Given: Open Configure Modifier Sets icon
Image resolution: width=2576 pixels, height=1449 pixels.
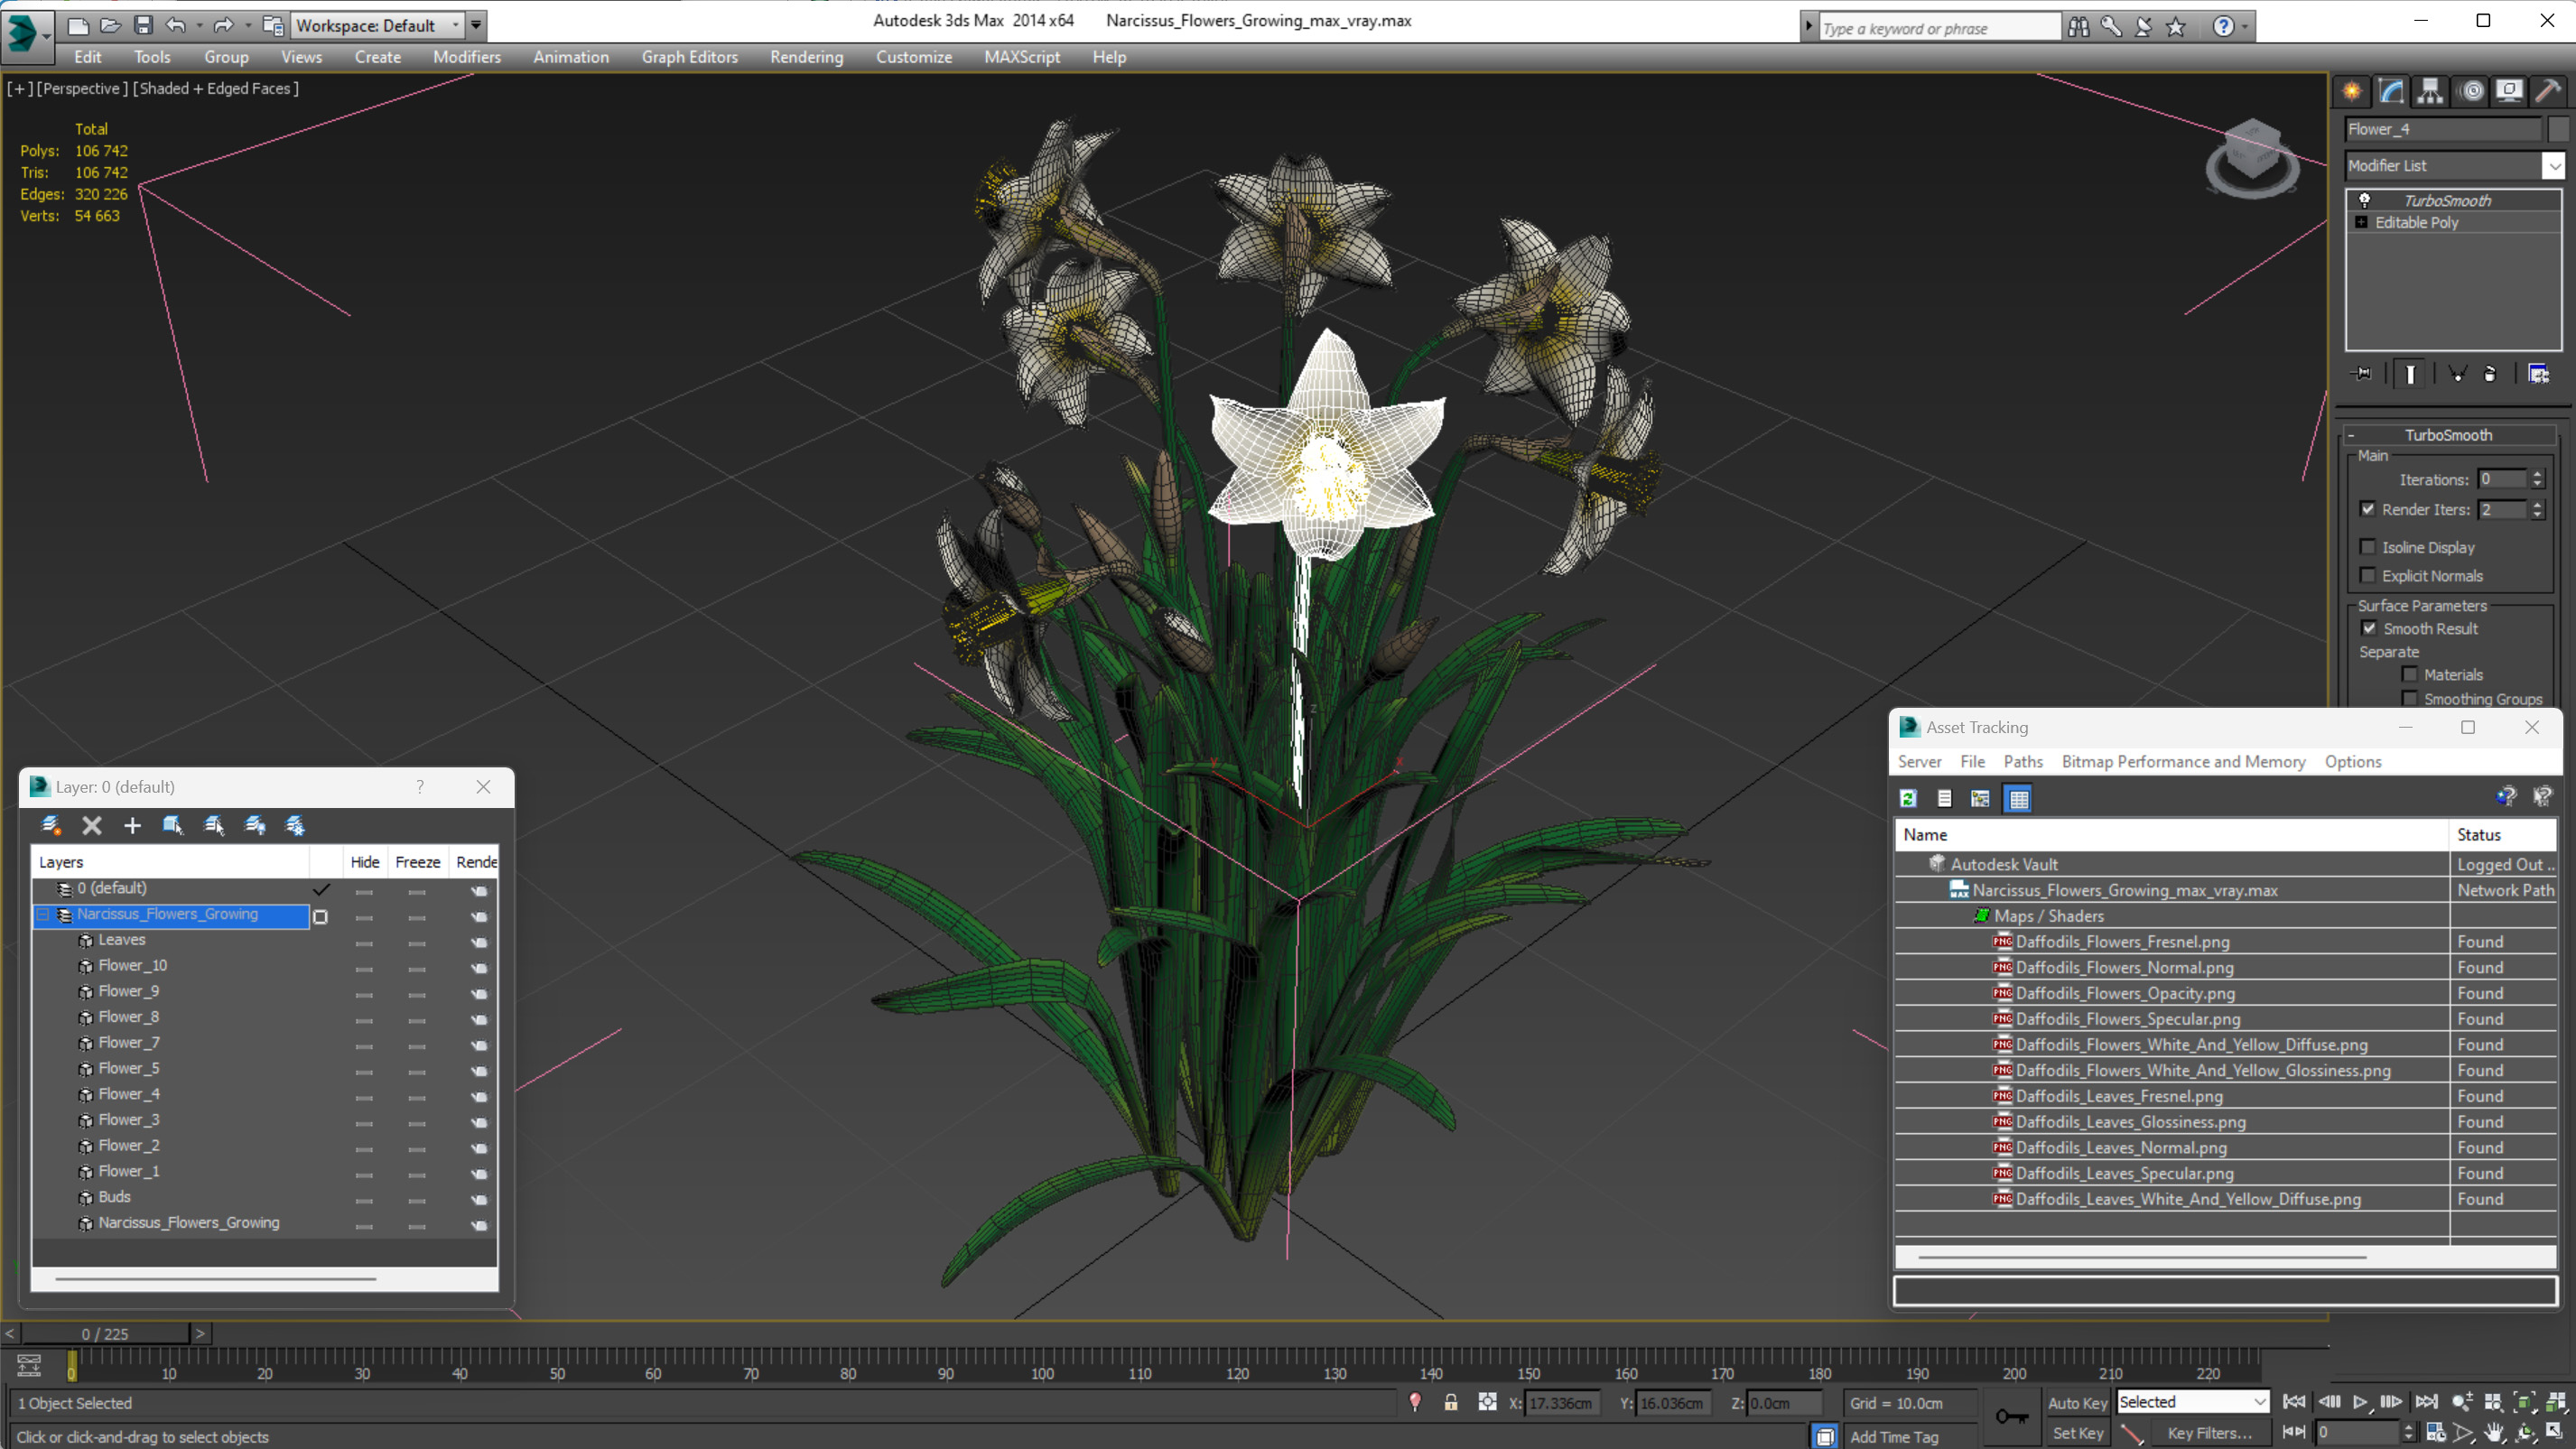Looking at the screenshot, I should click(2538, 374).
